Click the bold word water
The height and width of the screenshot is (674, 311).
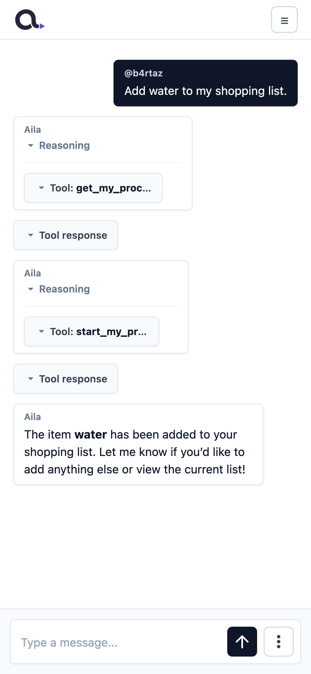click(x=91, y=435)
